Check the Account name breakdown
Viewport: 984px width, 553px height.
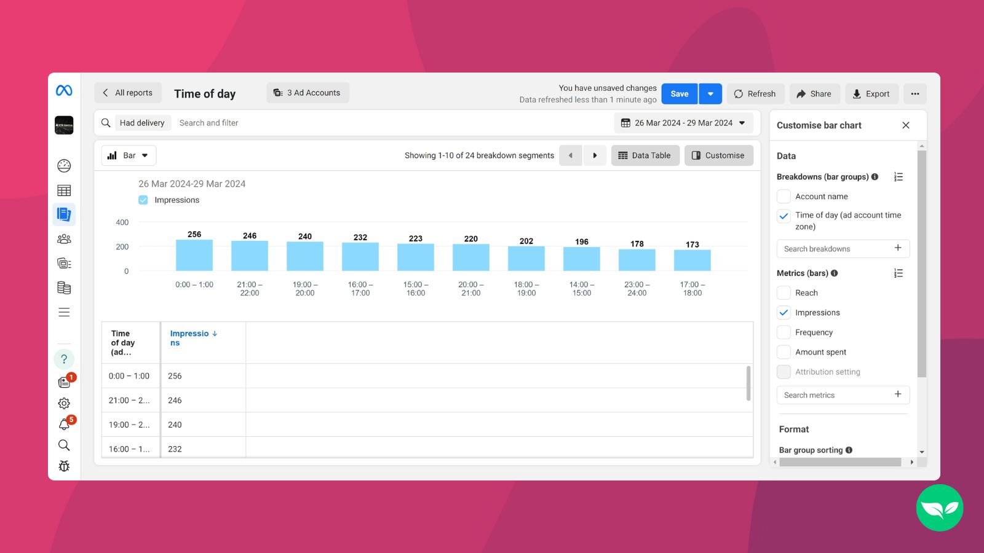coord(784,196)
